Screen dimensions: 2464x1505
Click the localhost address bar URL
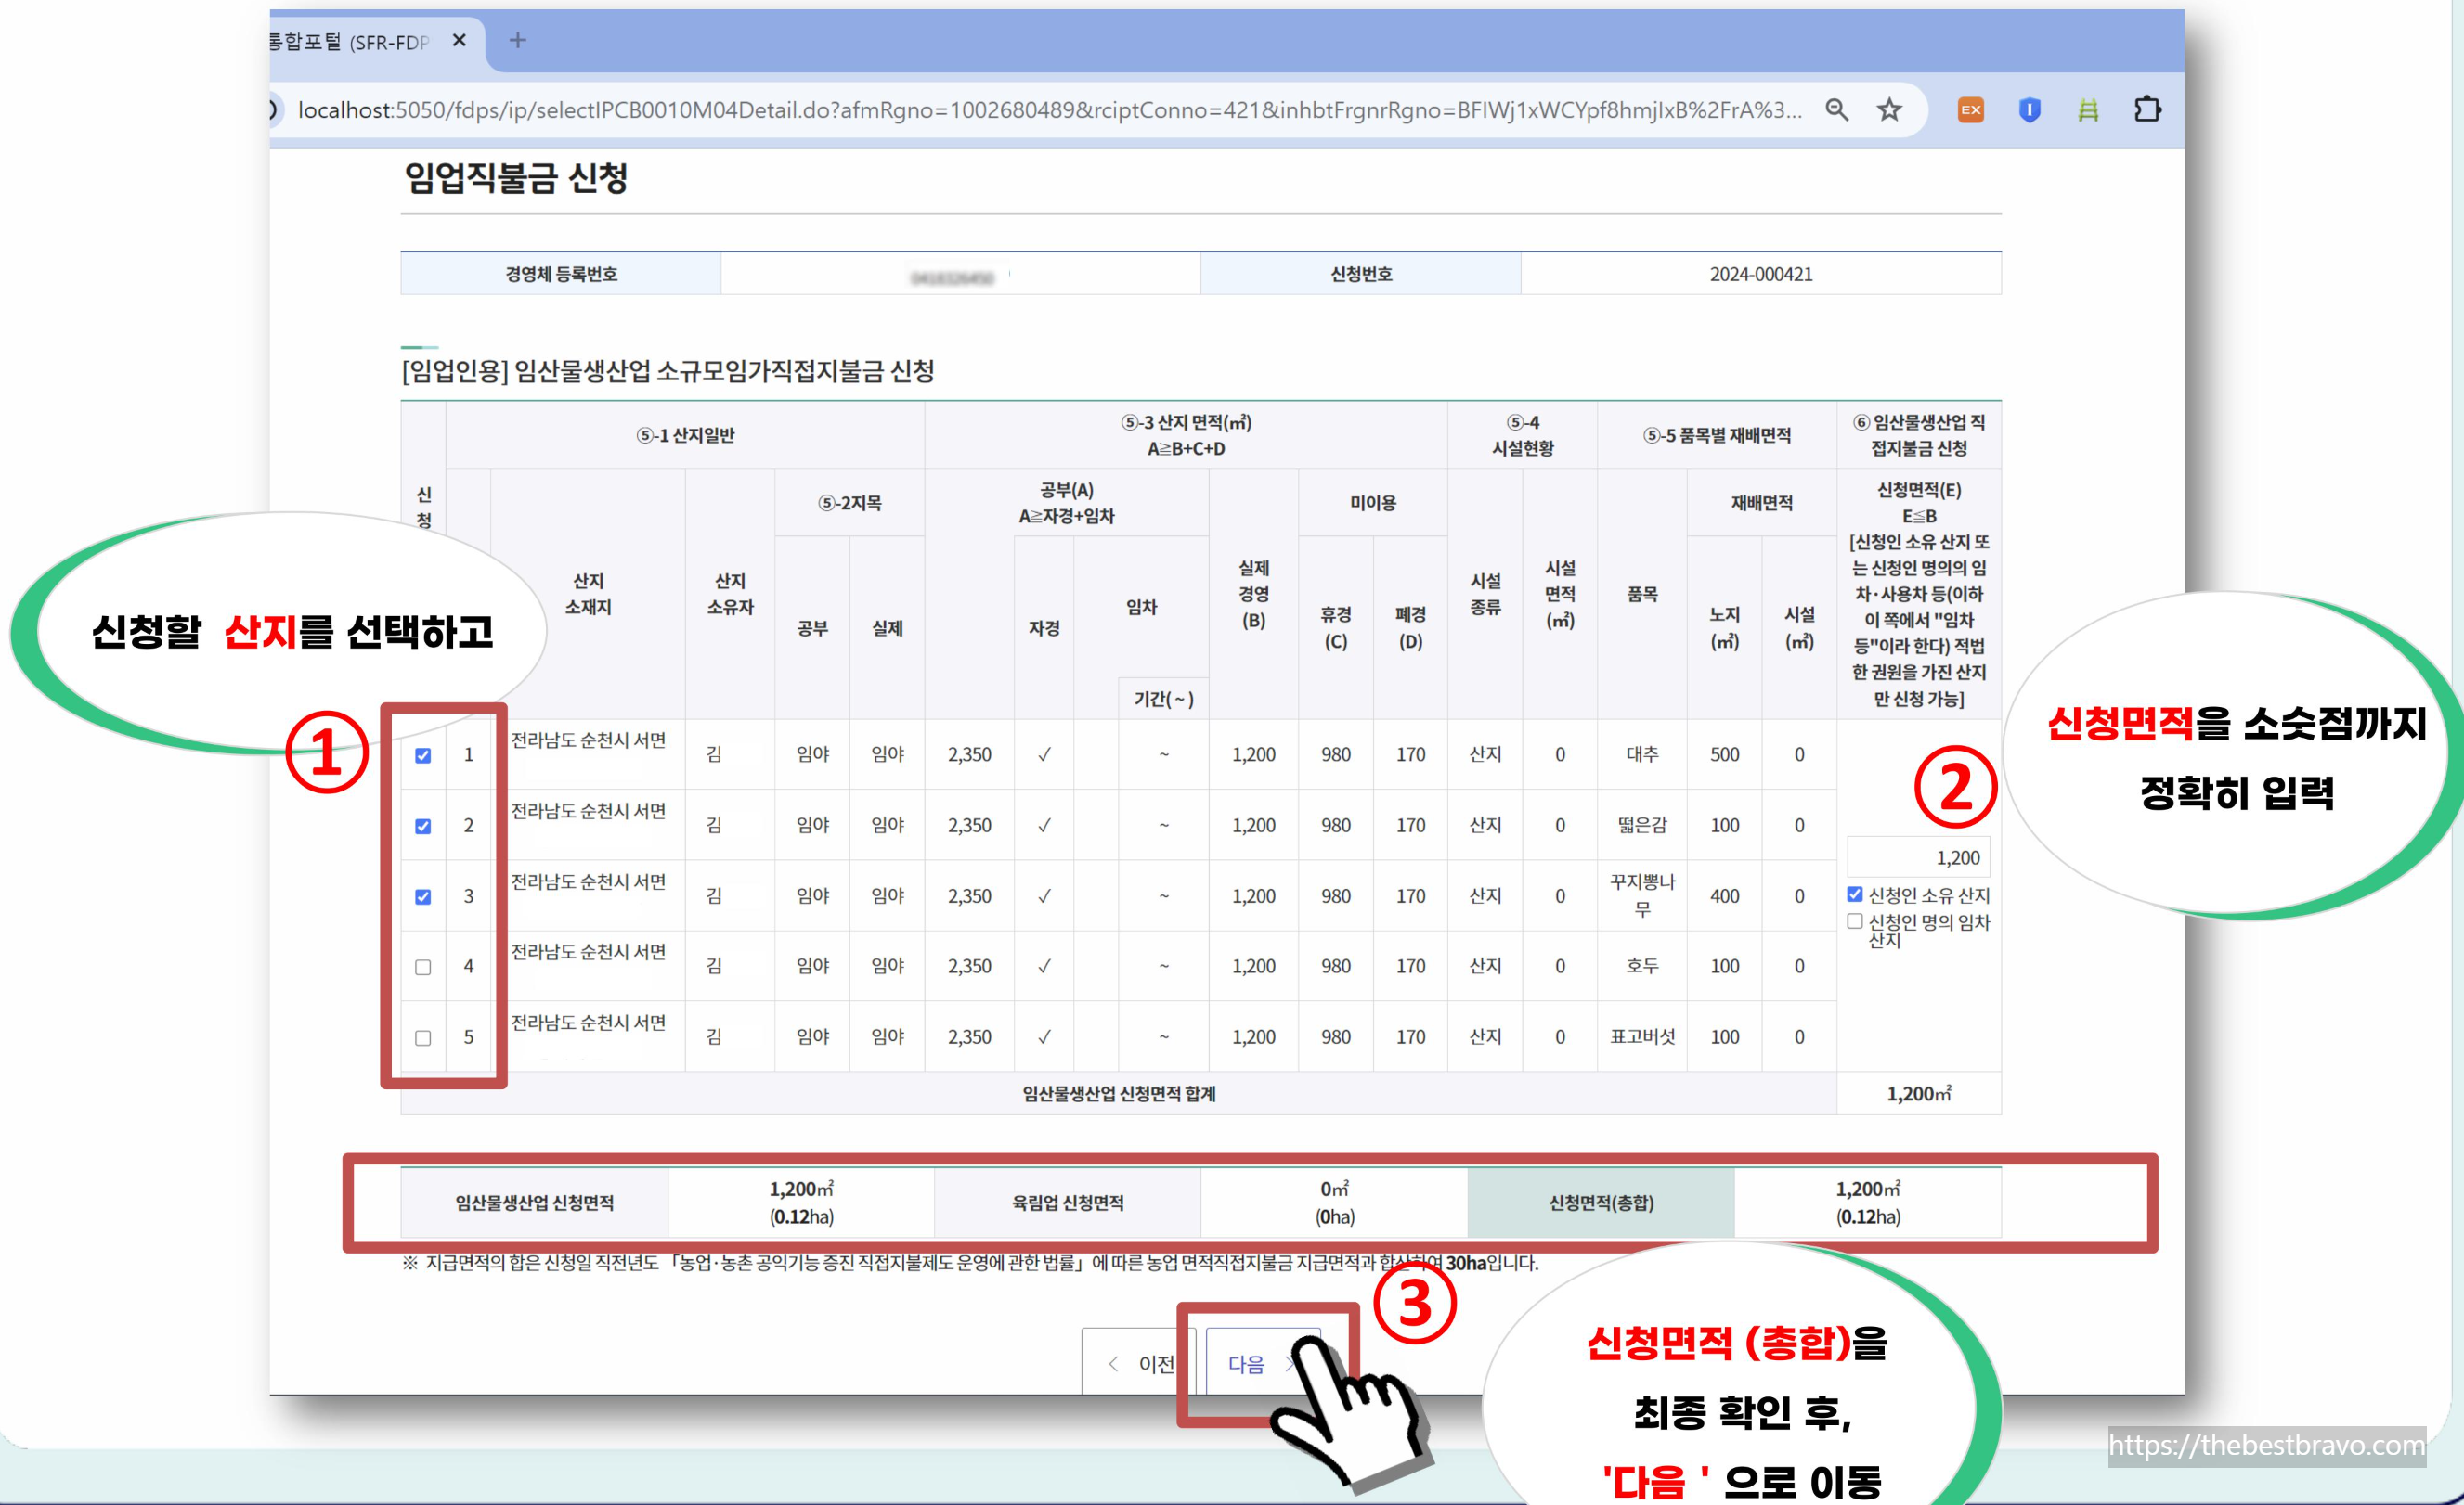point(1050,109)
